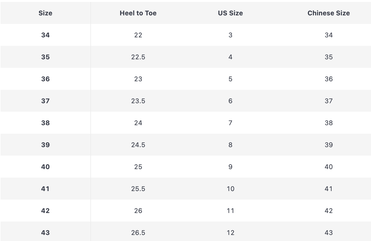371x241 pixels.
Task: Click heel to toe value 23.5
Action: [x=138, y=101]
